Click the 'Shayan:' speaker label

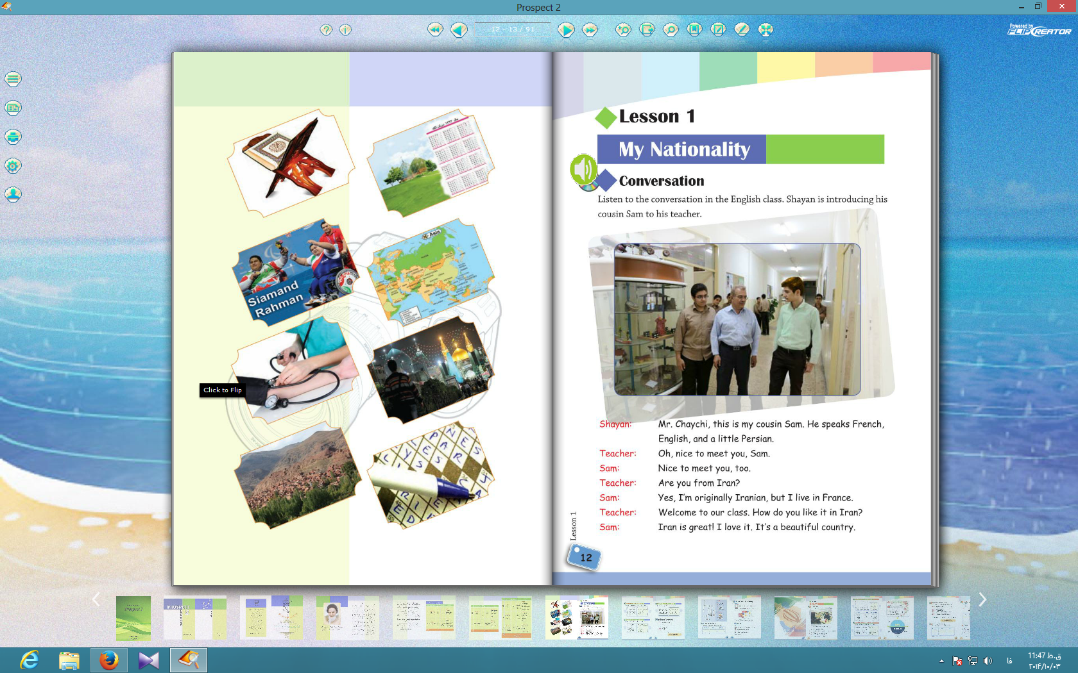[x=615, y=424]
